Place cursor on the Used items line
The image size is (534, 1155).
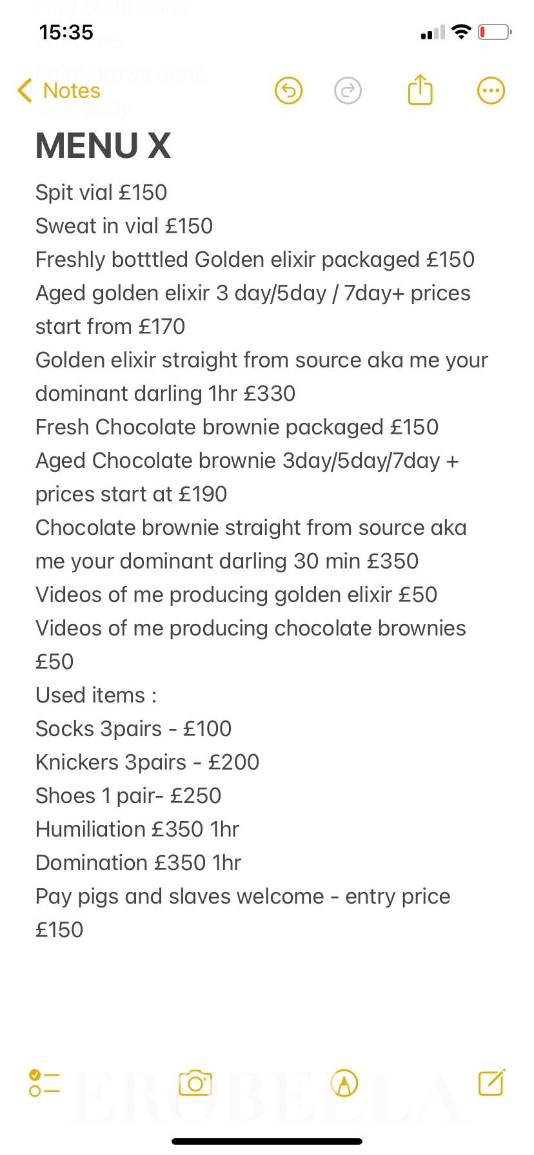click(x=96, y=695)
